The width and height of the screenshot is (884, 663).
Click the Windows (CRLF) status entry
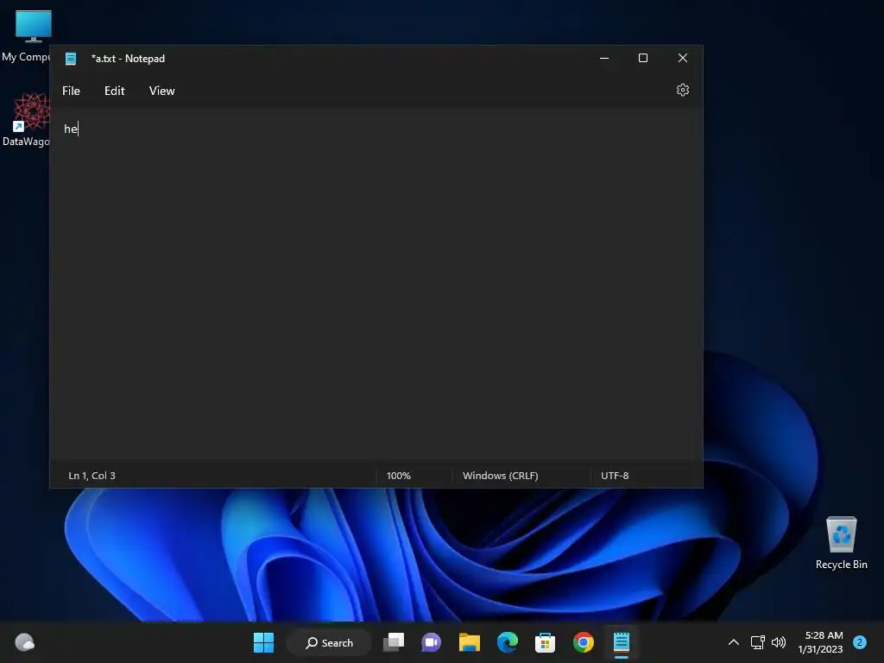tap(500, 476)
